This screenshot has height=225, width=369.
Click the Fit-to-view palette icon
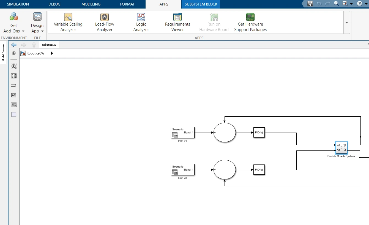pos(13,76)
